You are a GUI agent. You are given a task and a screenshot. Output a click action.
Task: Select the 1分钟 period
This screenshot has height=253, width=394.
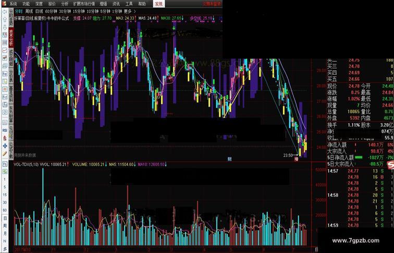coord(117,11)
